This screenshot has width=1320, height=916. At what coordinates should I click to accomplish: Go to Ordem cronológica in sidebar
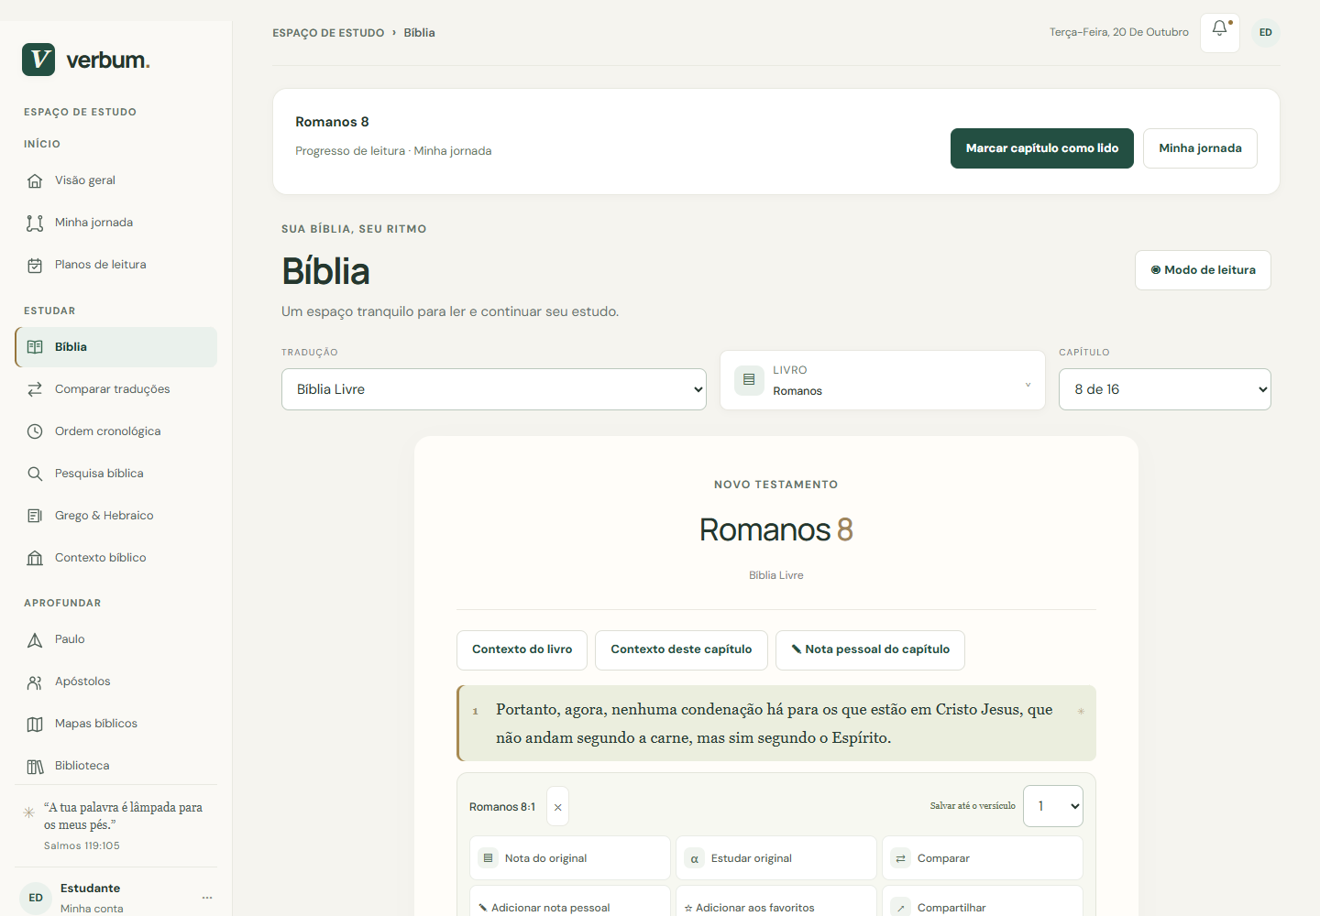[116, 431]
